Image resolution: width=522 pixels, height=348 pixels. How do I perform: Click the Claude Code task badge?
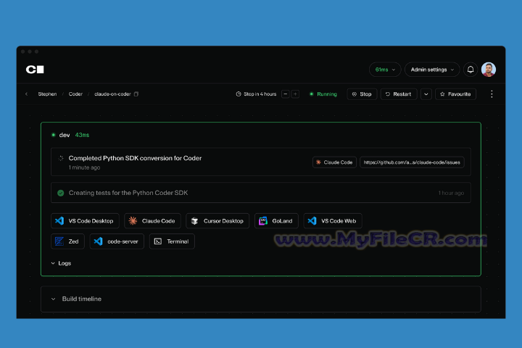click(x=334, y=162)
